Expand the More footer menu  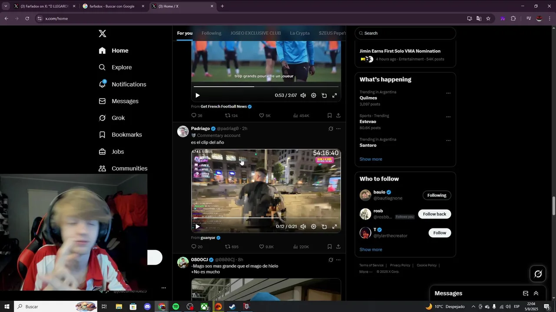pos(366,272)
